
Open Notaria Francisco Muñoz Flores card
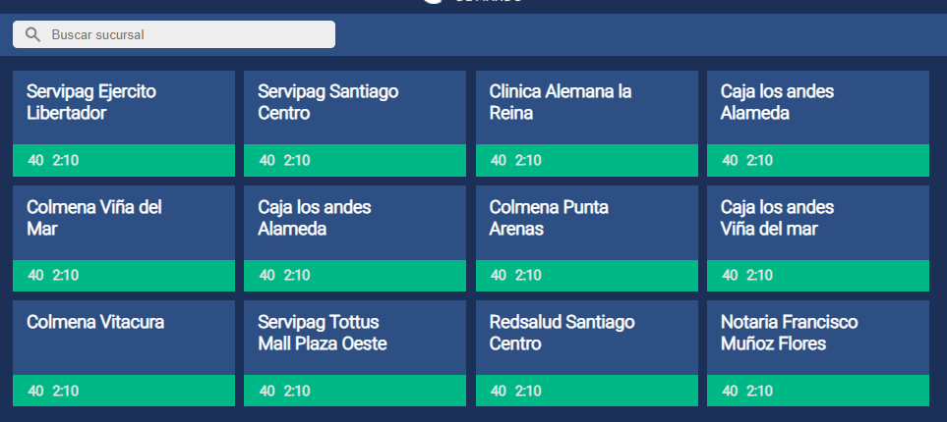[818, 353]
